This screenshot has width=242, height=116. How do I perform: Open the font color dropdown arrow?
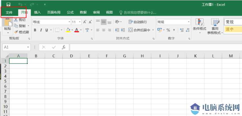pyautogui.click(x=81, y=30)
